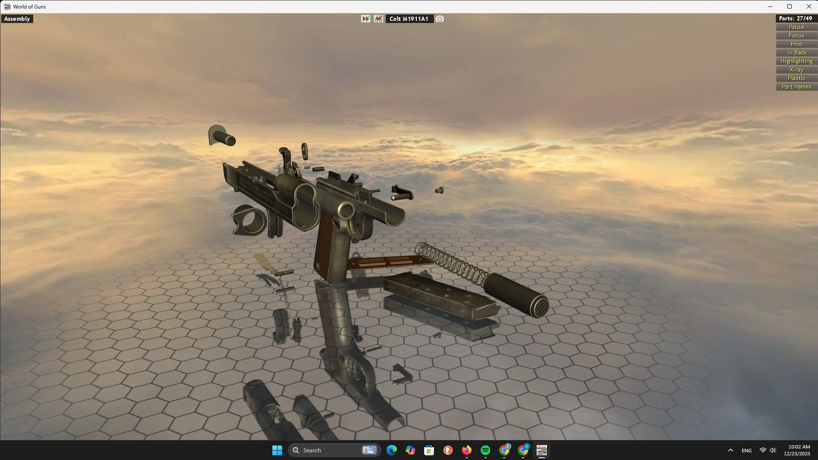This screenshot has width=818, height=460.
Task: Click the camera screenshot icon
Action: pos(439,19)
